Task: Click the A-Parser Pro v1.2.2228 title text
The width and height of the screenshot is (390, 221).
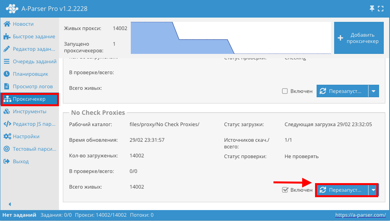Action: pos(55,9)
